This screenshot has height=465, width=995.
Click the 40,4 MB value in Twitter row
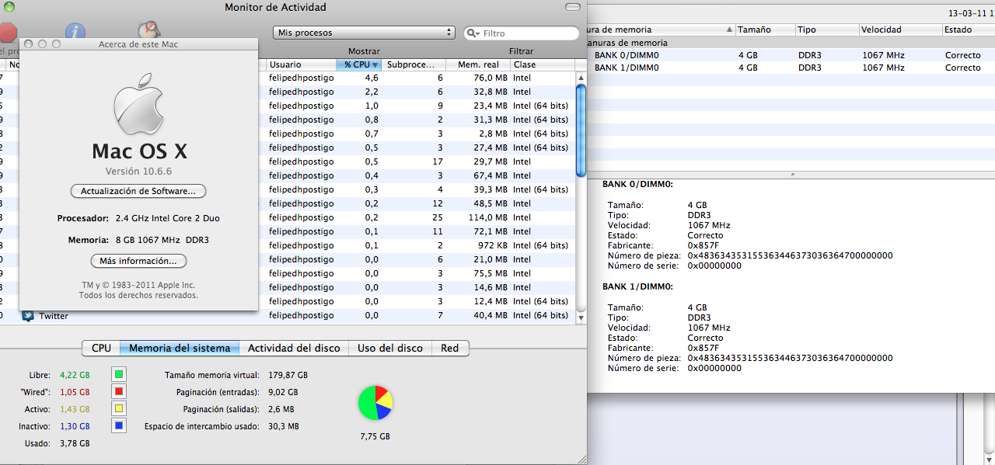(491, 315)
